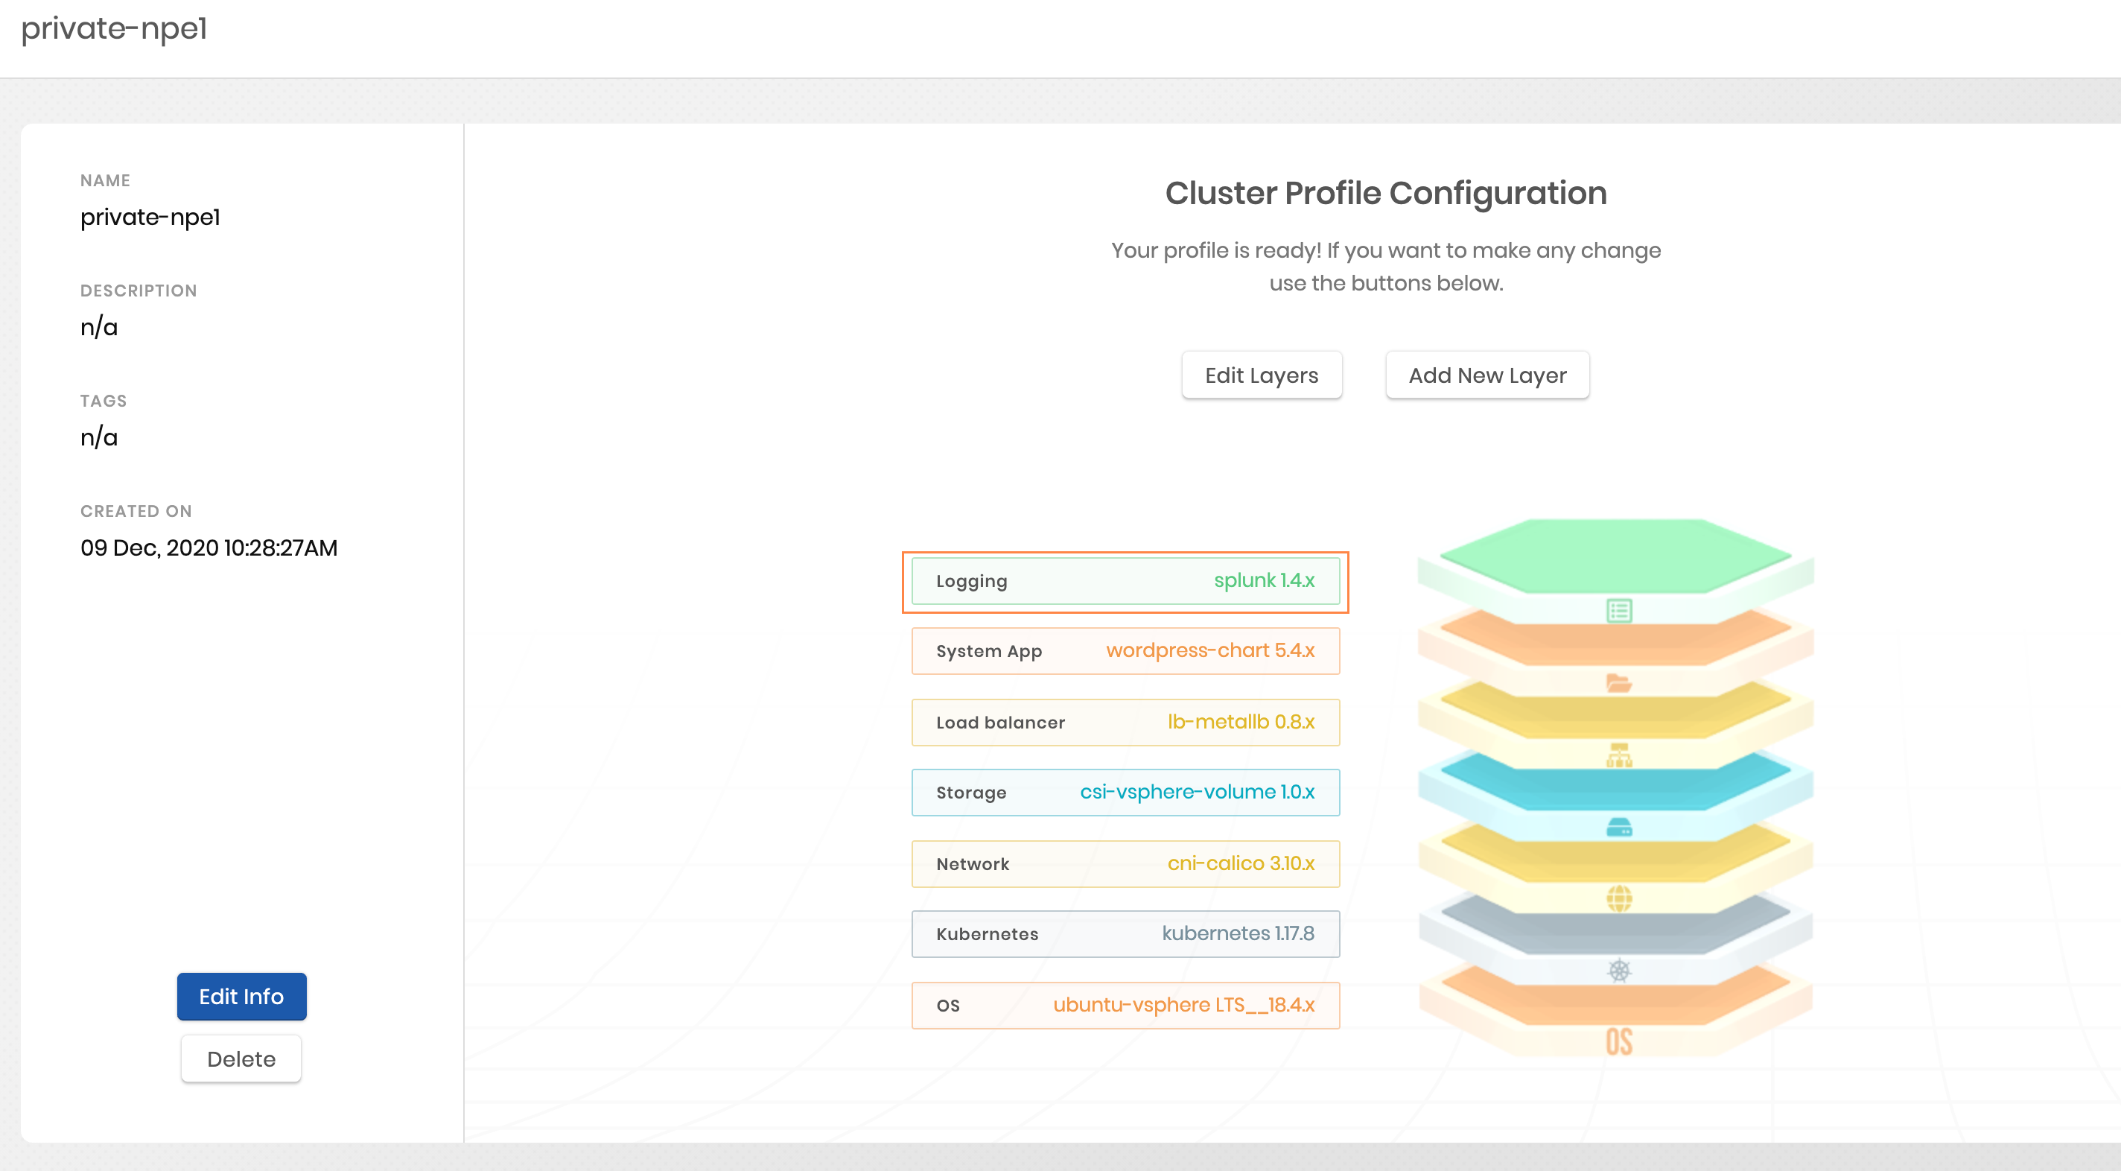
Task: Click the Delete button
Action: click(241, 1059)
